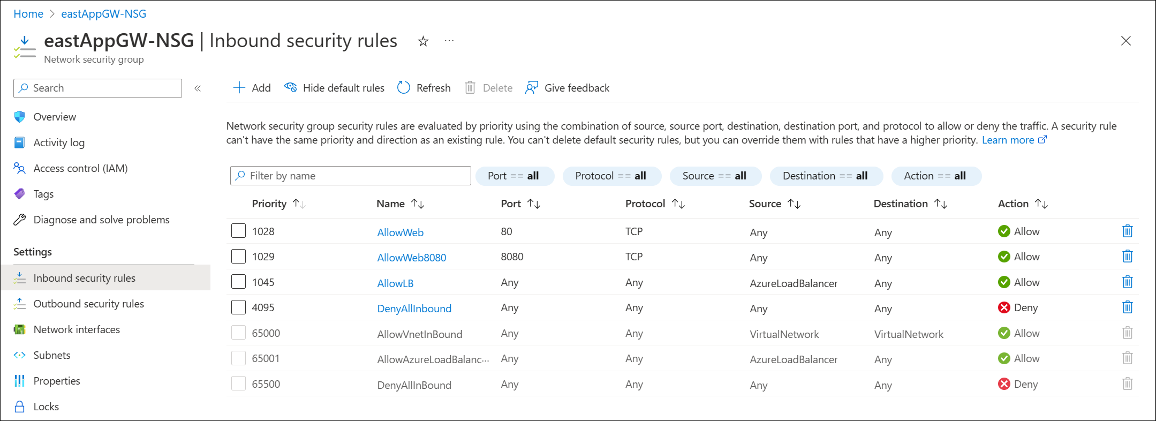Image resolution: width=1156 pixels, height=421 pixels.
Task: Tick the checkbox for AllowLB rule
Action: (x=238, y=282)
